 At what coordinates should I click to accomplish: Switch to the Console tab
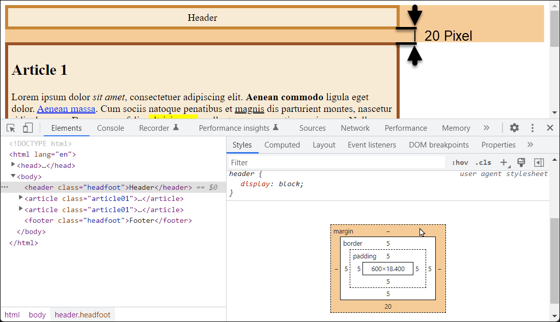(x=110, y=128)
